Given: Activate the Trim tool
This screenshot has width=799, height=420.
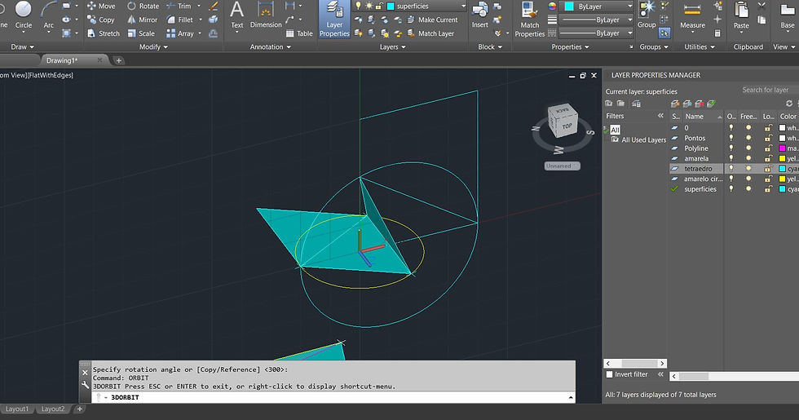Looking at the screenshot, I should 179,7.
